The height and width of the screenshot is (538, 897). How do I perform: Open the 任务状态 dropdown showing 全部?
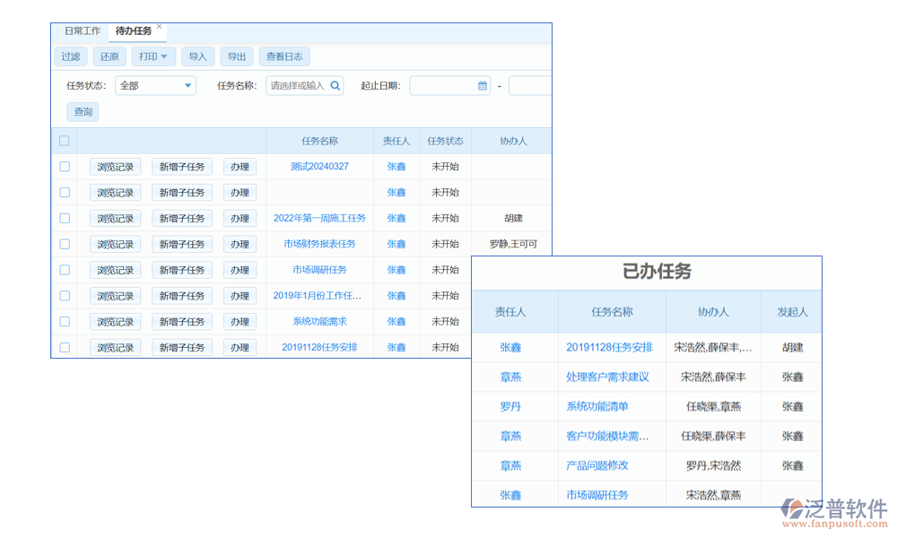tap(155, 86)
